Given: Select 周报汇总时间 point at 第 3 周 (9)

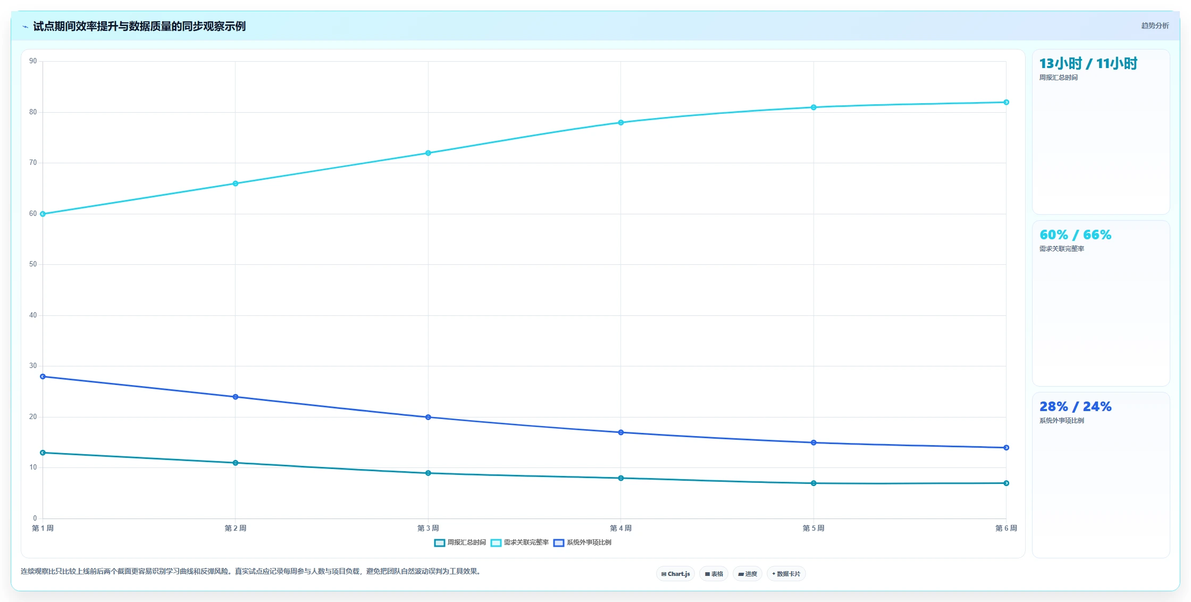Looking at the screenshot, I should click(428, 473).
